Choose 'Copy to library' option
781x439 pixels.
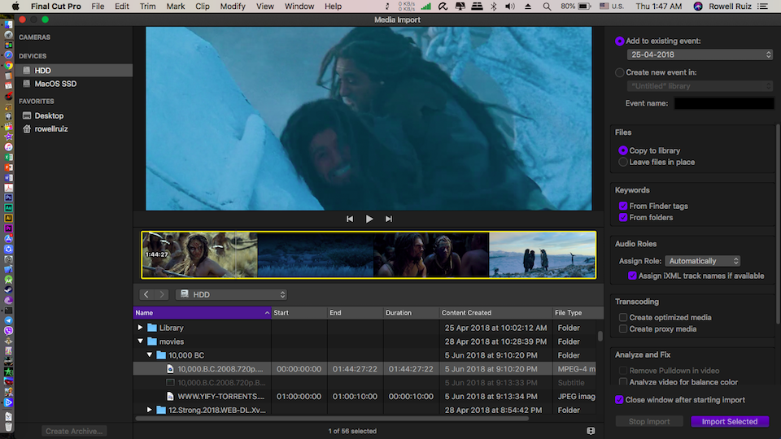tap(623, 150)
